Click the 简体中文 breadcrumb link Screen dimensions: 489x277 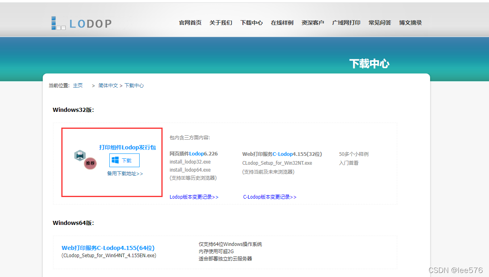pyautogui.click(x=108, y=86)
